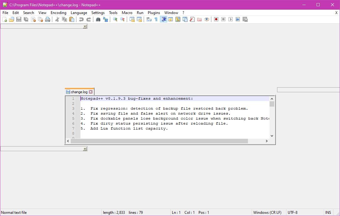Save the file using the floppy disk icon

tap(19, 19)
